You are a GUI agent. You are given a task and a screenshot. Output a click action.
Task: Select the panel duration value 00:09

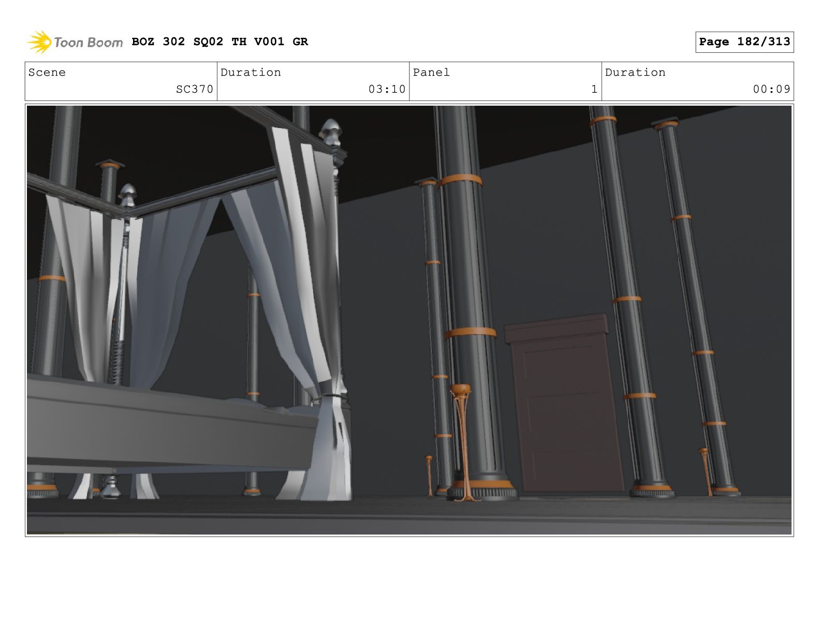771,89
